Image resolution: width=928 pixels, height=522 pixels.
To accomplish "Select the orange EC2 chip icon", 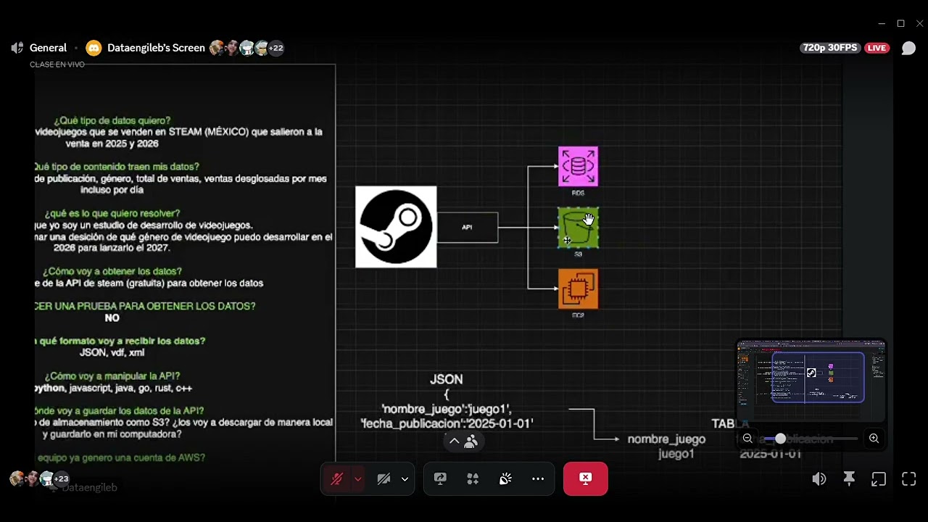I will point(578,289).
